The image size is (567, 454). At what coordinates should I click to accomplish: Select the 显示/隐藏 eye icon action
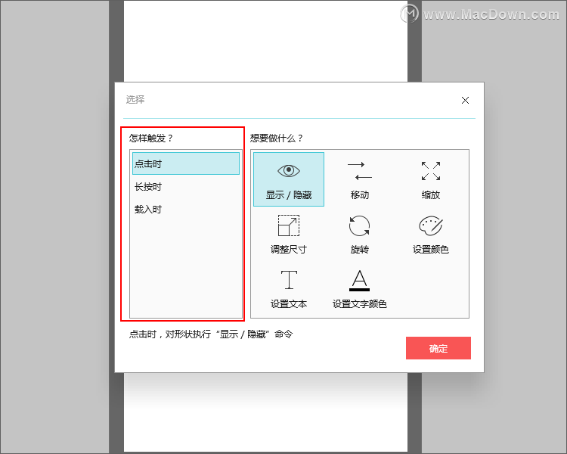tap(289, 179)
